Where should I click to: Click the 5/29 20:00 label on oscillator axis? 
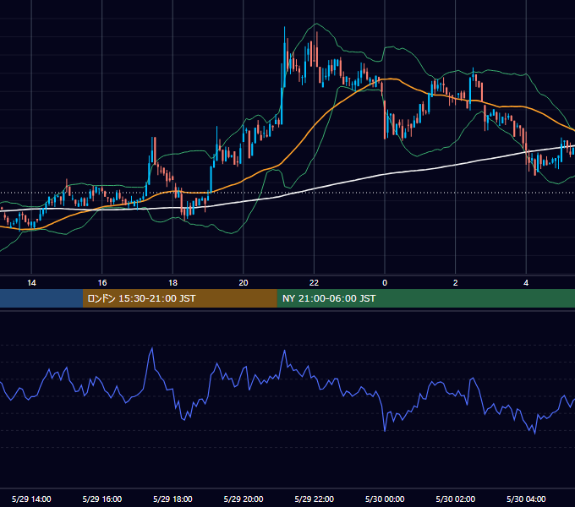tap(244, 499)
